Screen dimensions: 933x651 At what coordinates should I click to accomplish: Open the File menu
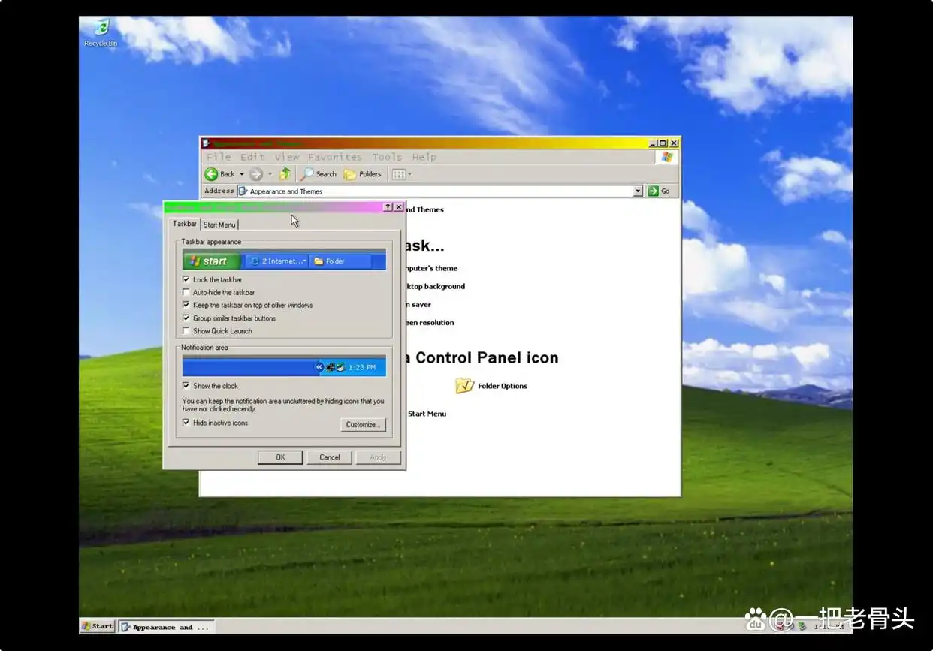coord(219,157)
